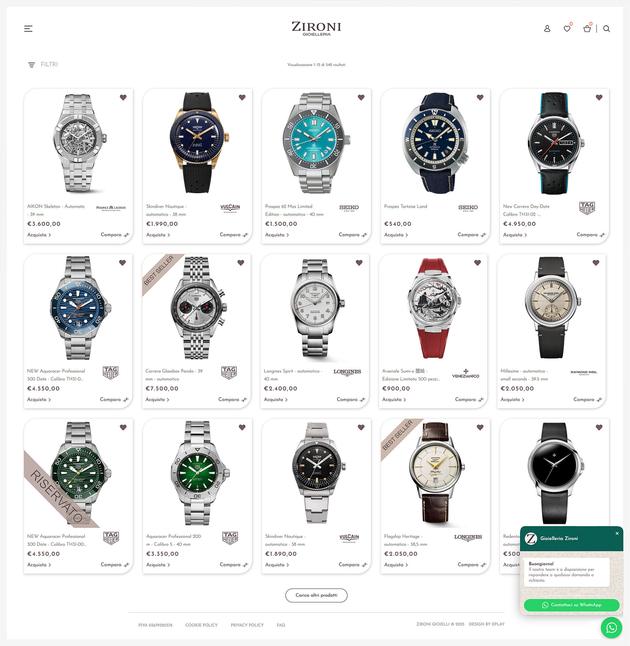Favorite the AIKON Skeleton watch heart
Viewport: 630px width, 646px height.
[123, 97]
